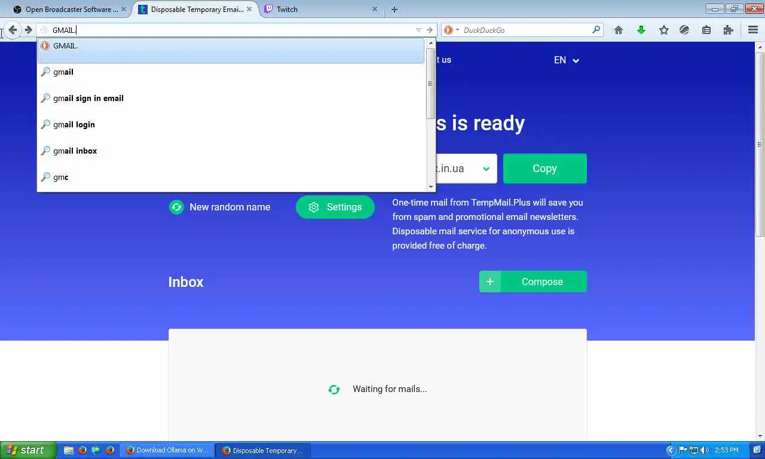Choose the 'gmc' suggestion
This screenshot has width=765, height=459.
coord(231,177)
